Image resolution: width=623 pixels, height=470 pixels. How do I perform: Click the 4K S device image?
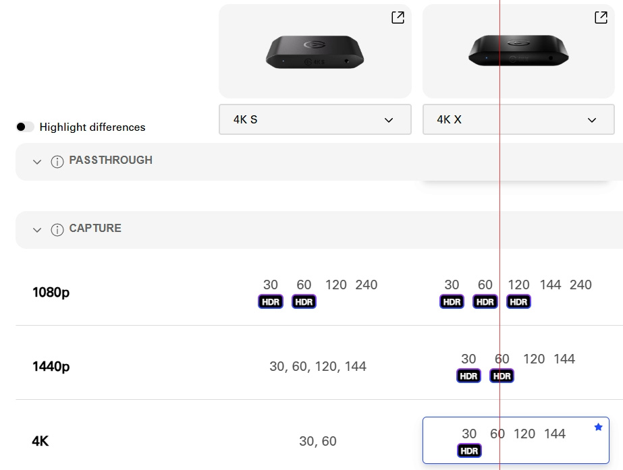[315, 52]
